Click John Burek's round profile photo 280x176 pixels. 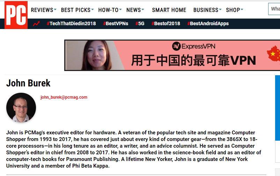21,108
